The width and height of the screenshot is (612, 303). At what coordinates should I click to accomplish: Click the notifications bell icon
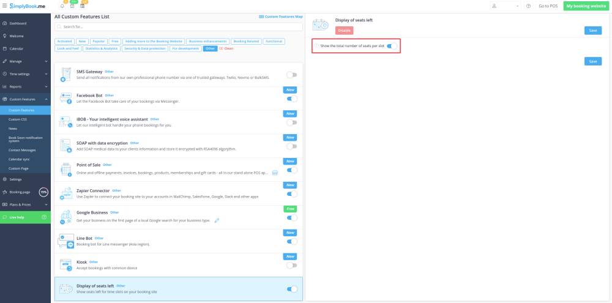62,6
